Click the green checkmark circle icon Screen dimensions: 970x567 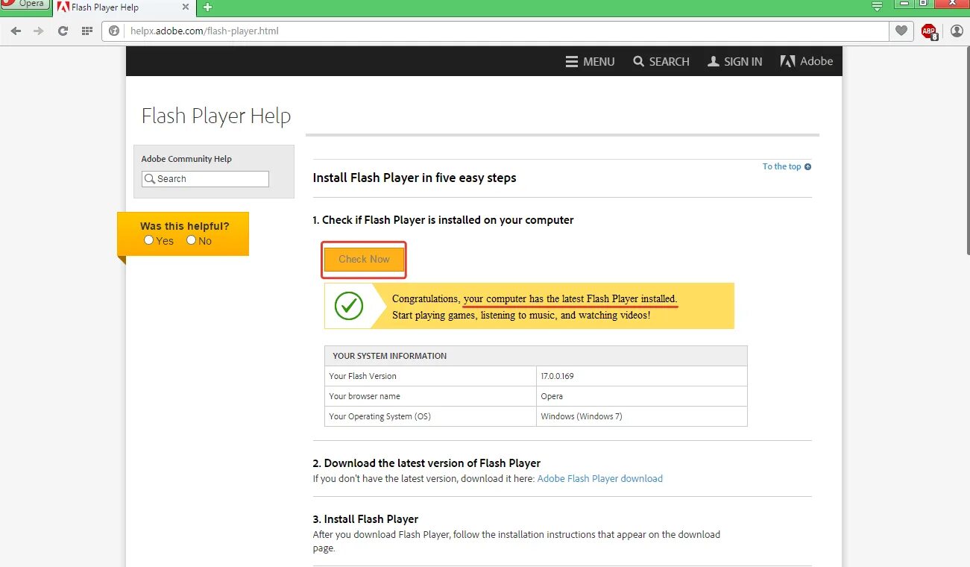tap(349, 306)
